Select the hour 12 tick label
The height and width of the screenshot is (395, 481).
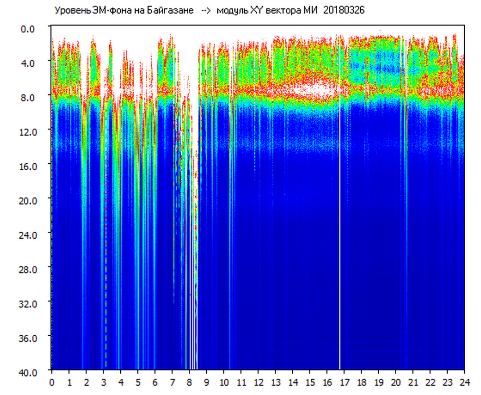(x=258, y=382)
